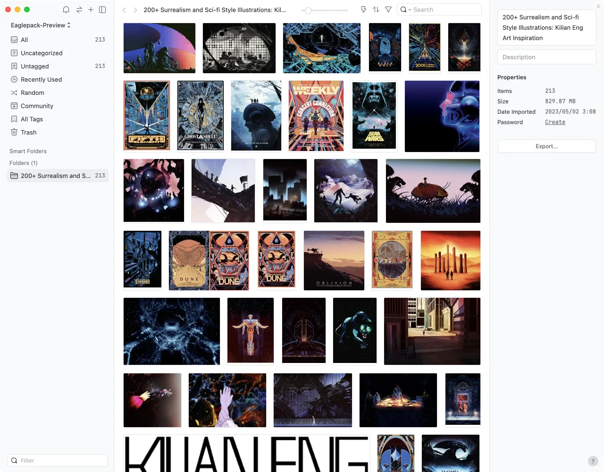Click the sidebar Filter field

click(58, 460)
